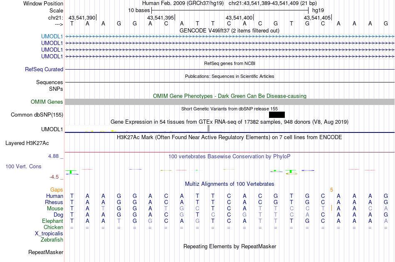Click the chr21: ruler label
395x262 pixels.
(55, 17)
